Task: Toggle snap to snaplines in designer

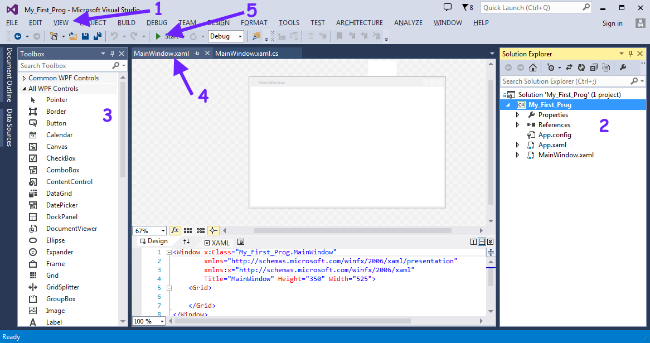Action: pos(213,230)
